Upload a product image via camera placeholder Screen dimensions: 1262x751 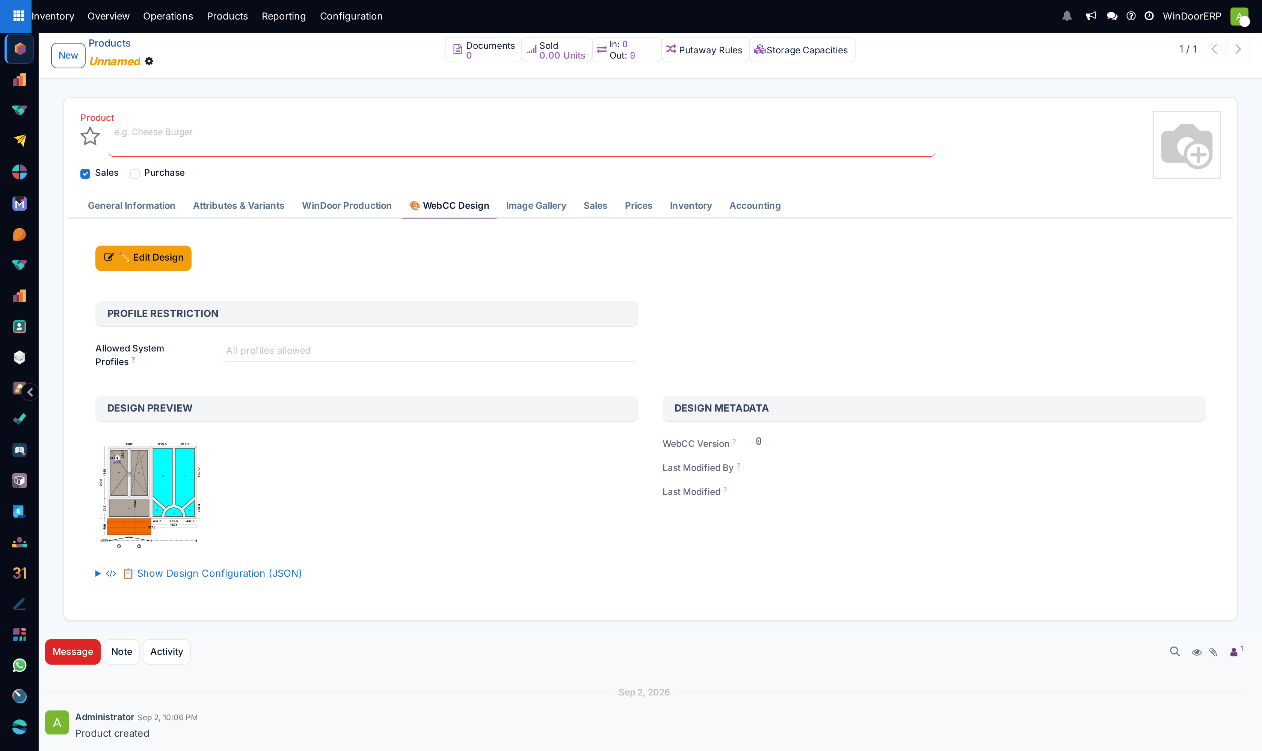[1187, 145]
